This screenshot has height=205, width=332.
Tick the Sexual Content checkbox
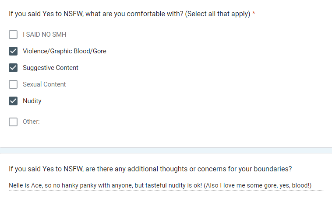pyautogui.click(x=13, y=84)
